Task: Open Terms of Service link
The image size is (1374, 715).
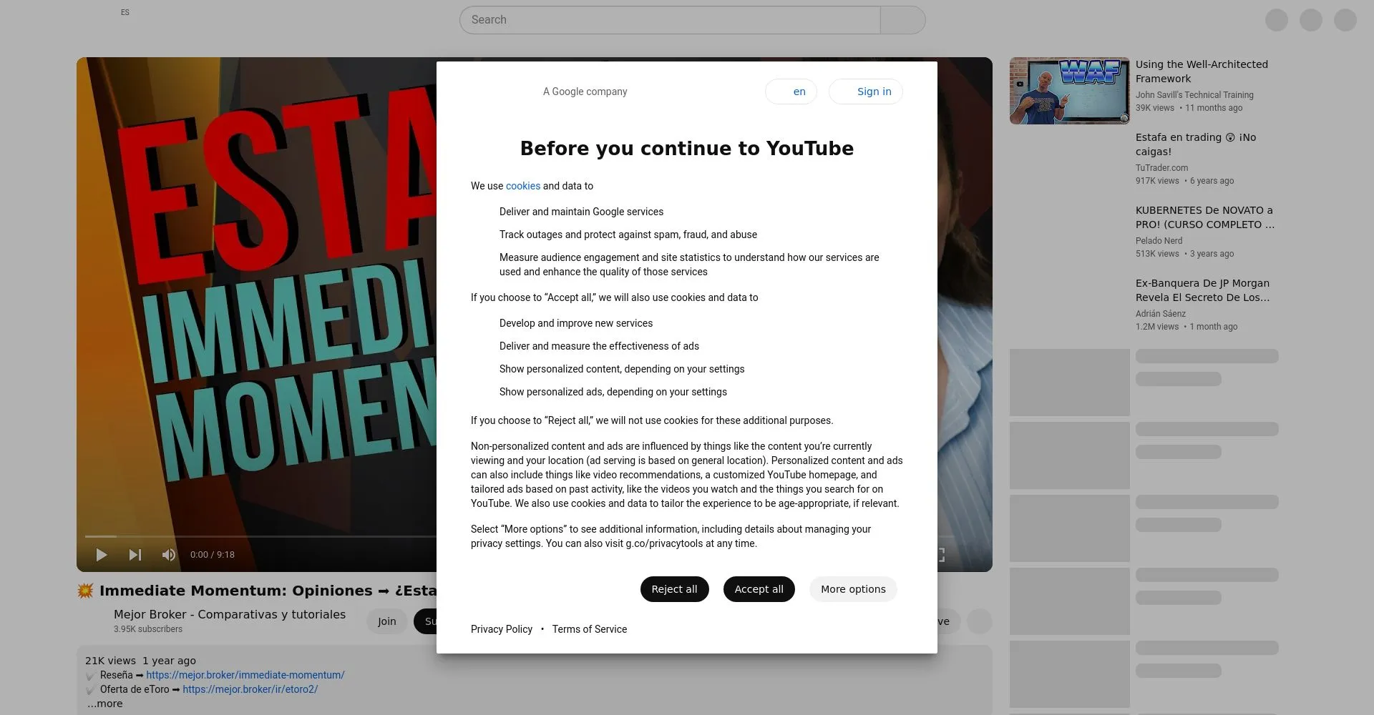Action: [590, 629]
